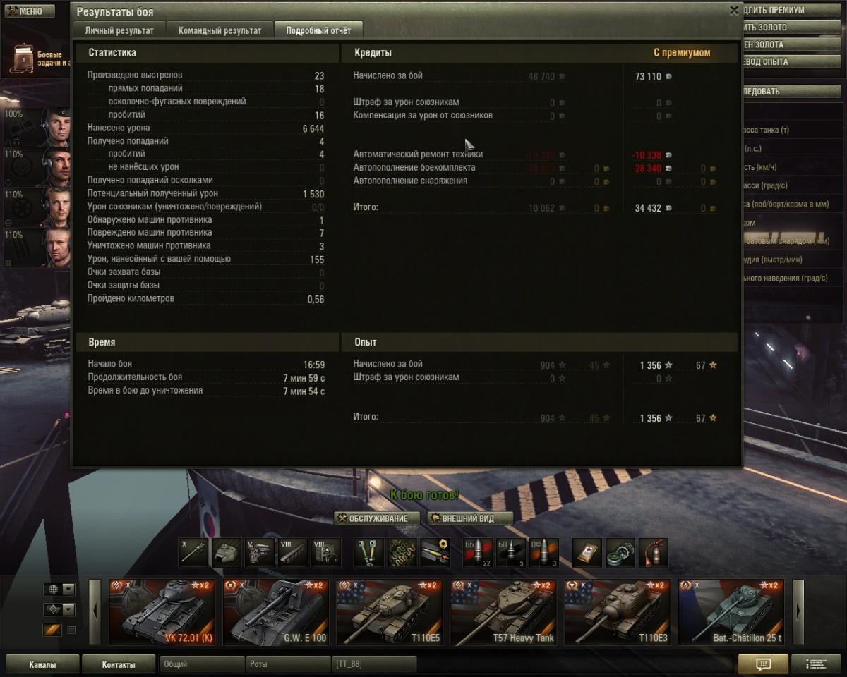Show previous tanks in carousel
The width and height of the screenshot is (847, 677).
(95, 612)
